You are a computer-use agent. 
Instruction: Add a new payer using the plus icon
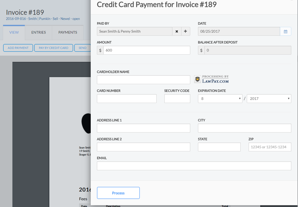point(185,31)
